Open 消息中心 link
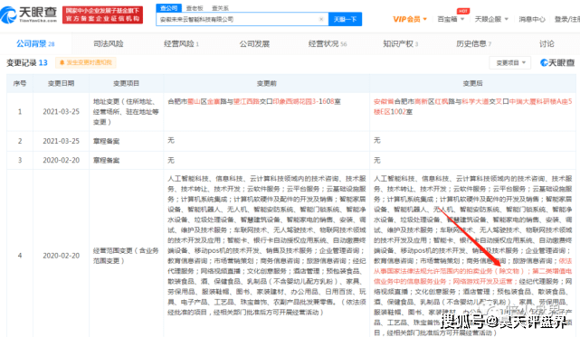The width and height of the screenshot is (580, 337). 532,19
